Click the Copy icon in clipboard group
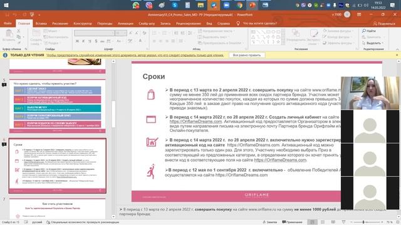This screenshot has width=401, height=225. [18, 37]
